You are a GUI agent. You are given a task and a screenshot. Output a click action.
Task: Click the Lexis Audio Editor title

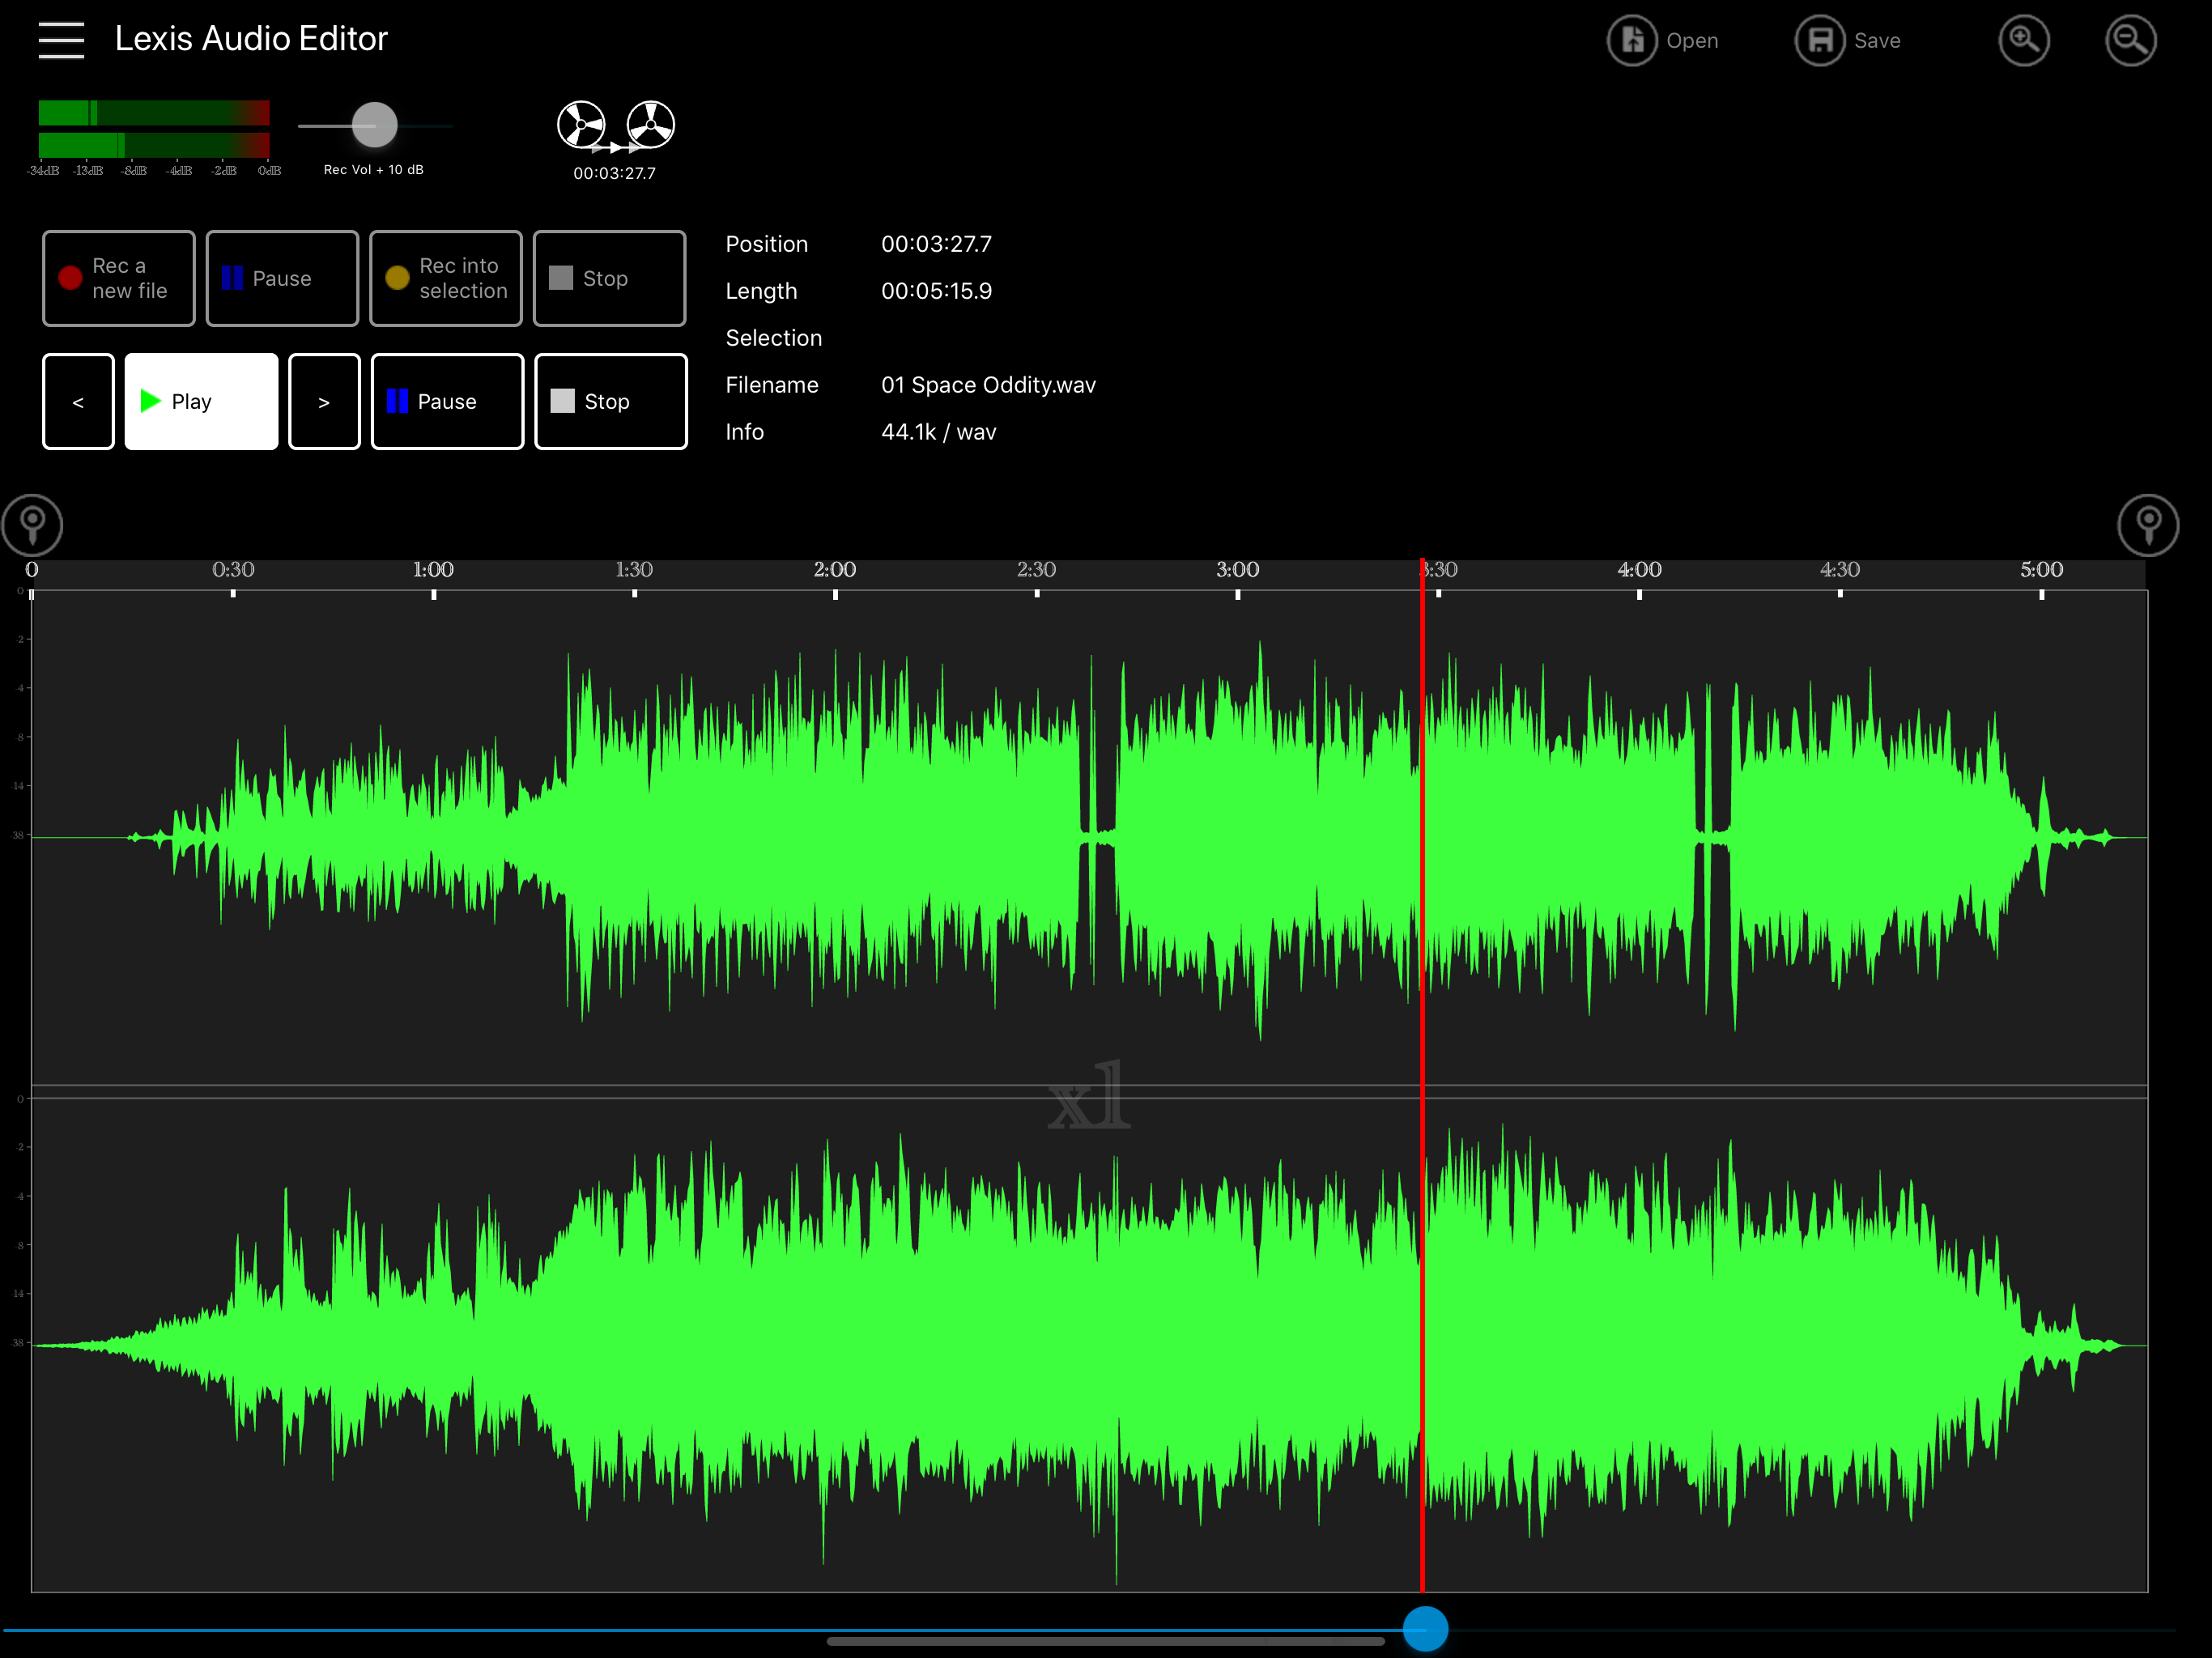point(251,38)
